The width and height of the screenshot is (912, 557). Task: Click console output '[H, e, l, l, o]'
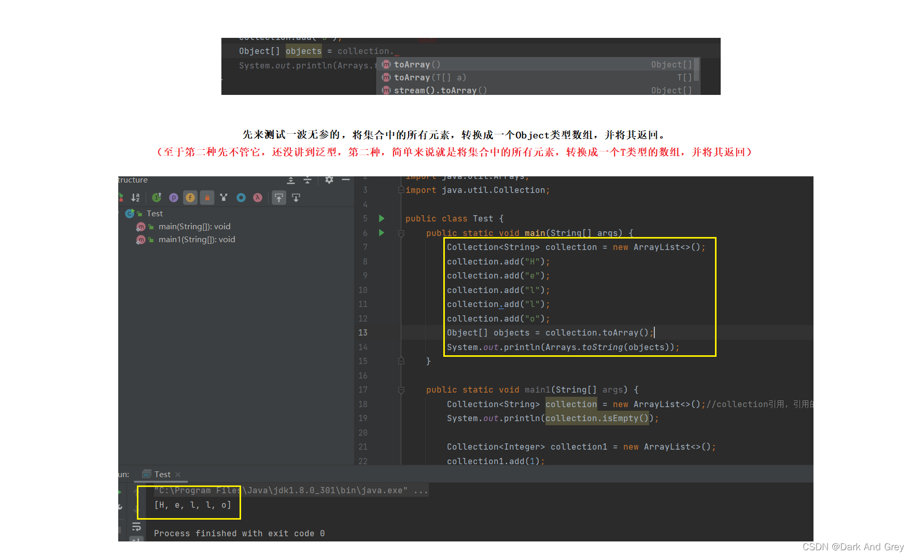coord(192,505)
